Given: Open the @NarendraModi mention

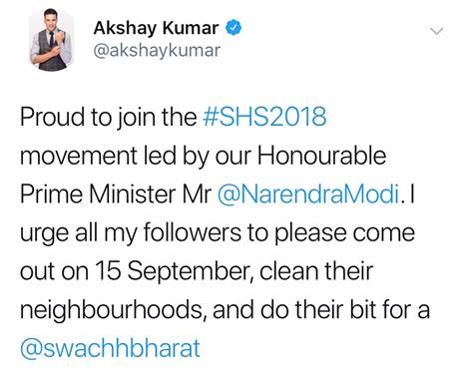Looking at the screenshot, I should click(308, 194).
